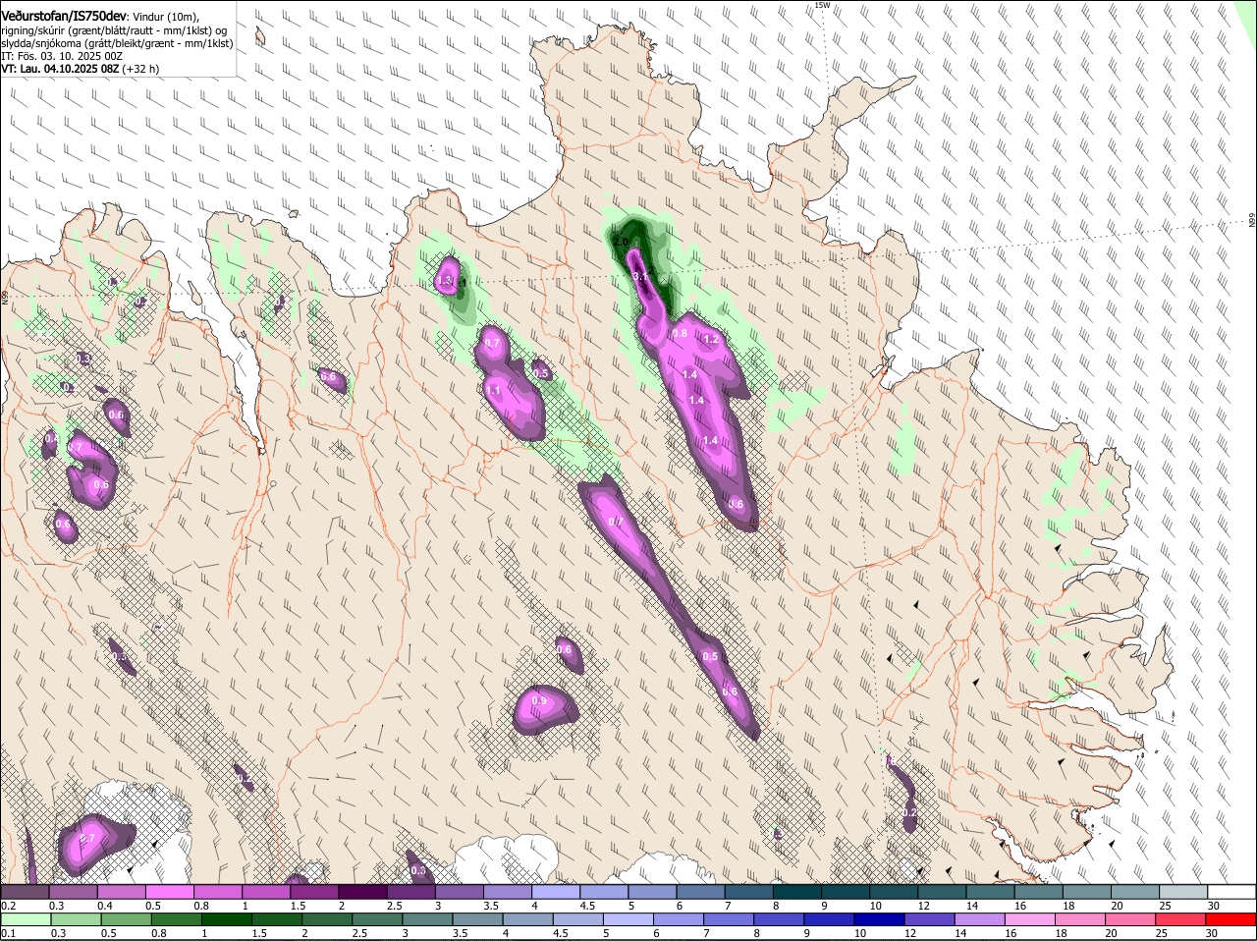Click the 15W longitude label at top

coord(822,5)
